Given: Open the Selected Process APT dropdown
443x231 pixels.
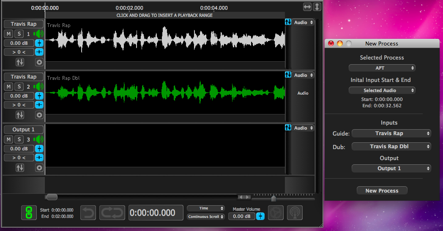Looking at the screenshot, I should point(382,68).
